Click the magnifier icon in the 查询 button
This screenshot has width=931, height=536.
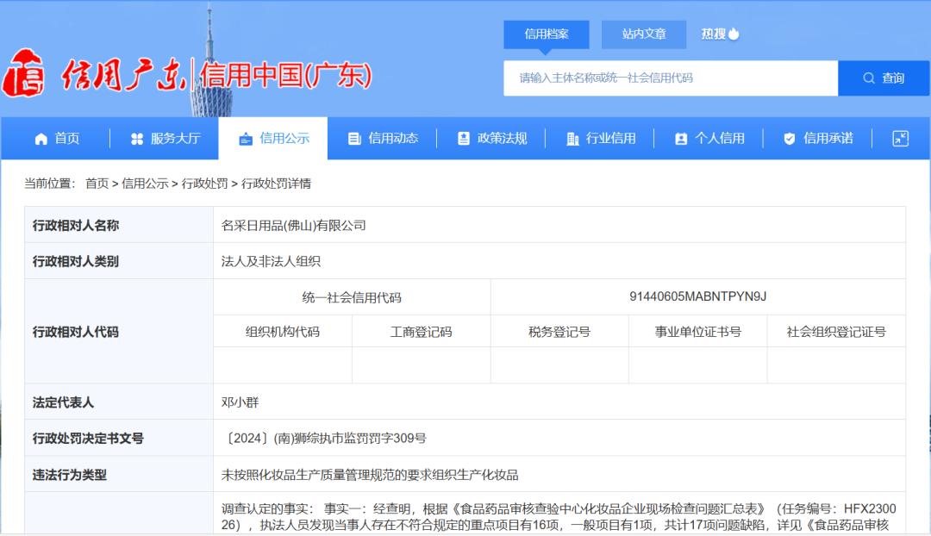pyautogui.click(x=869, y=78)
